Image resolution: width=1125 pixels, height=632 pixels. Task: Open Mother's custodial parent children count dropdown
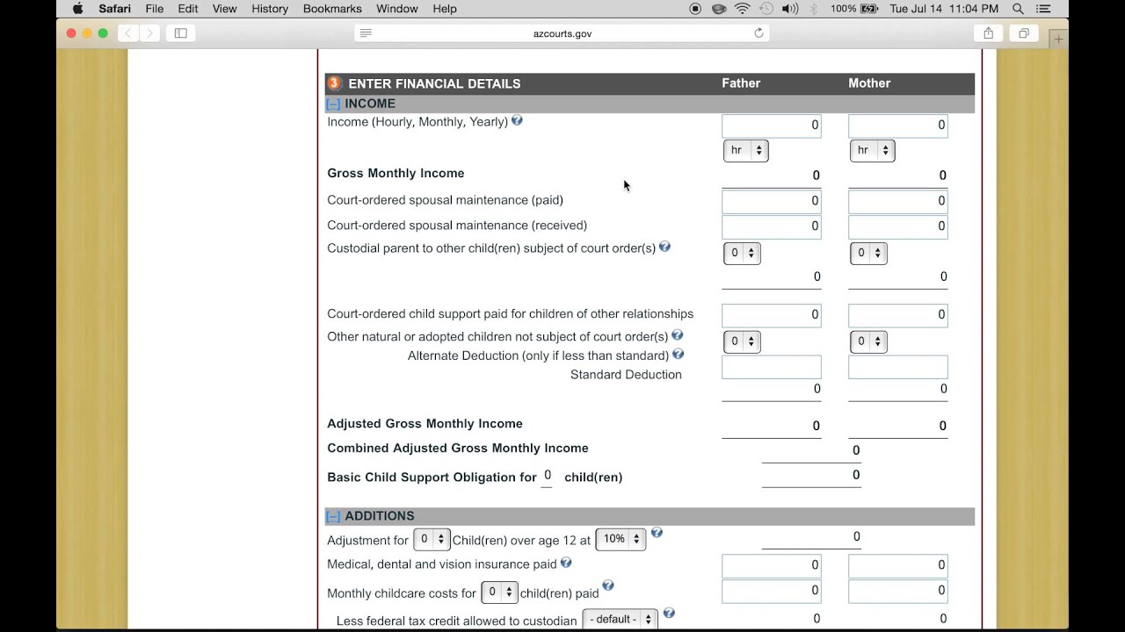click(x=868, y=253)
